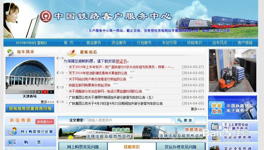
Task: Open 铁路货运 法律法规及规范性文件 banner
Action: tap(170, 132)
